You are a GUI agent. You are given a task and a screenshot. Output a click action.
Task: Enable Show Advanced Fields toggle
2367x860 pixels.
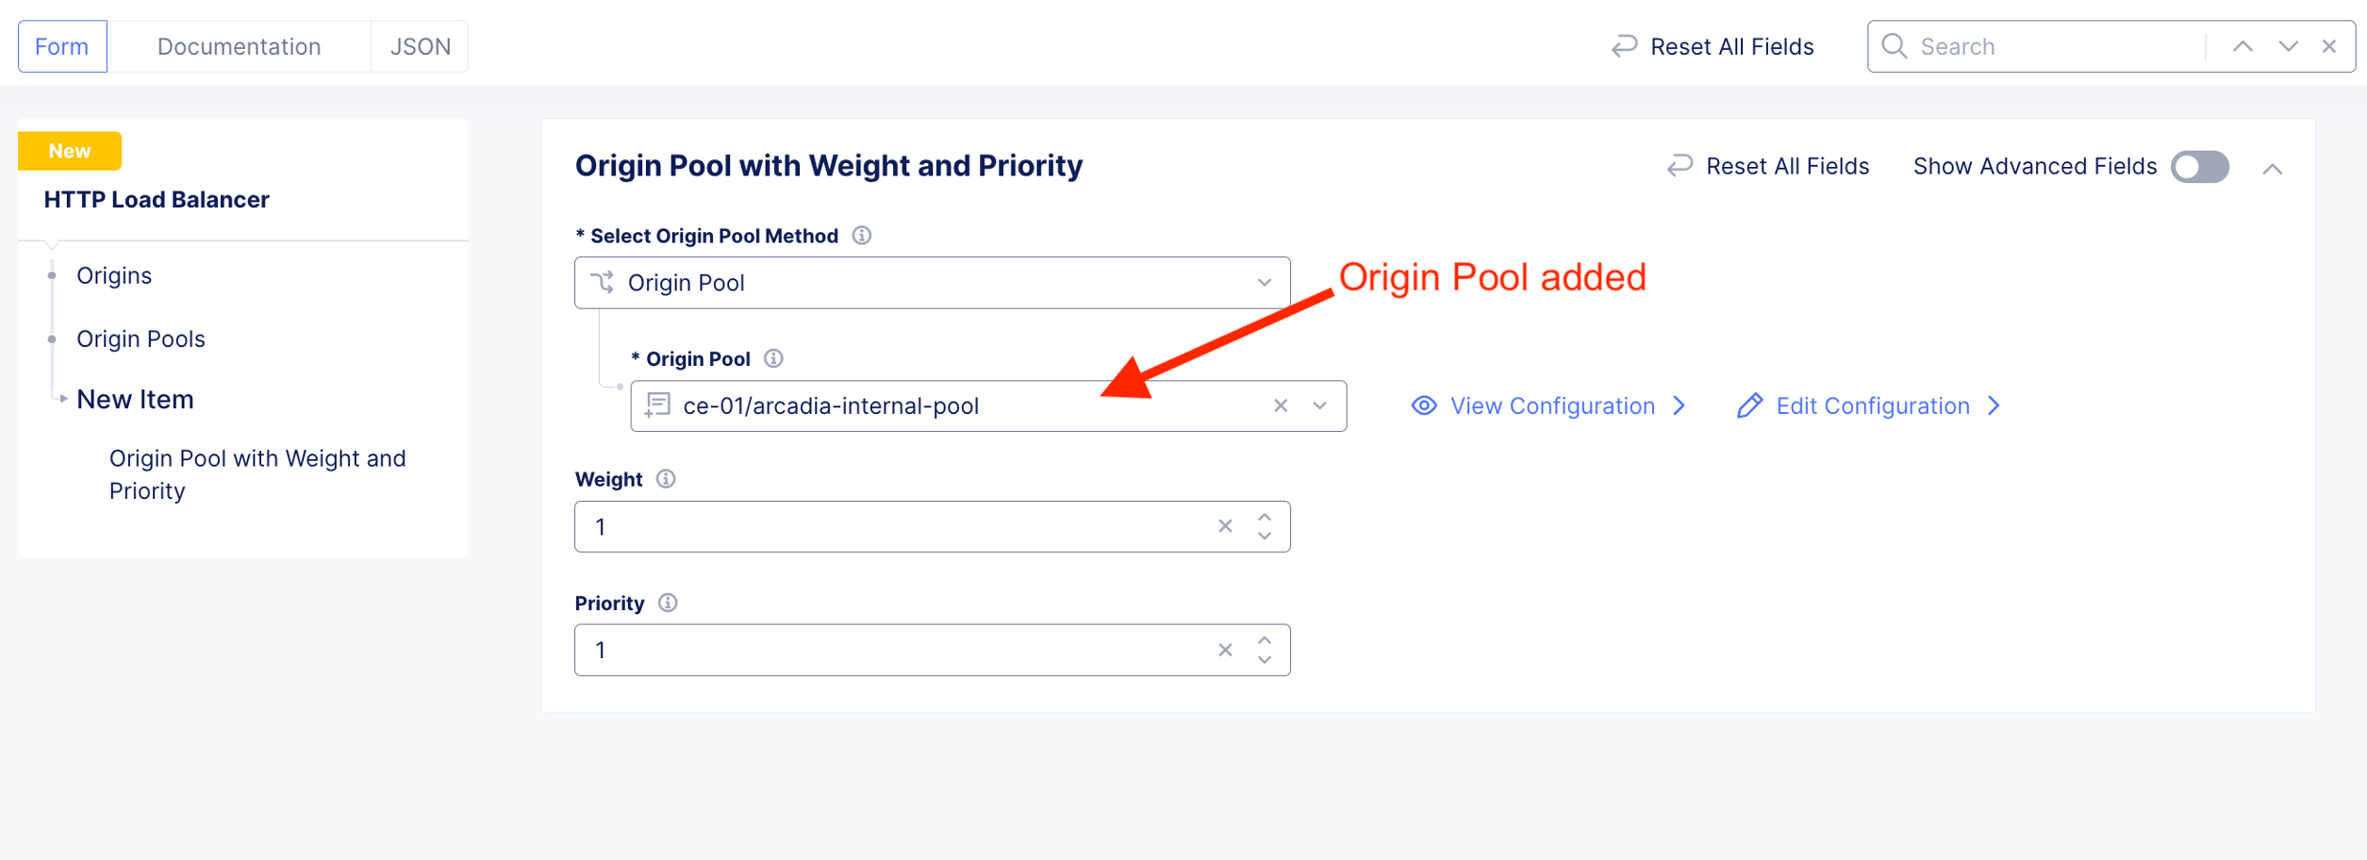2199,167
